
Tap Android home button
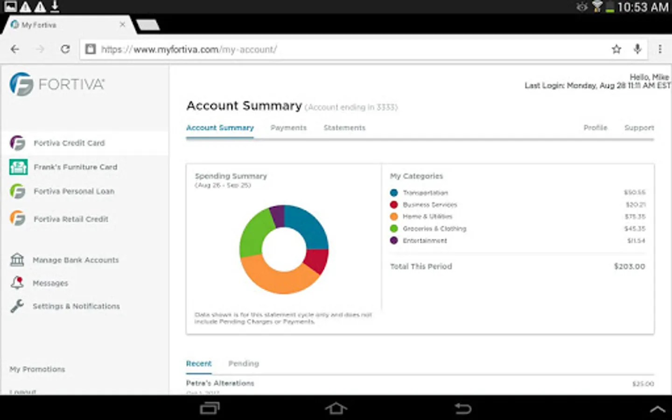pos(336,408)
